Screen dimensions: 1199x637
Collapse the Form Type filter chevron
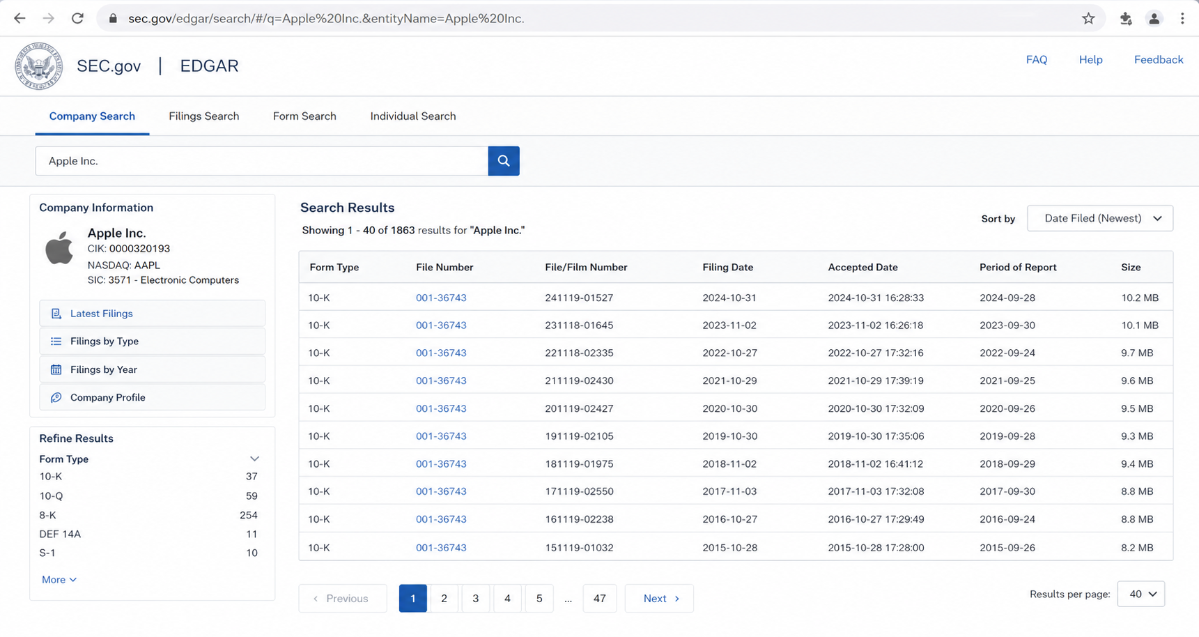point(254,459)
